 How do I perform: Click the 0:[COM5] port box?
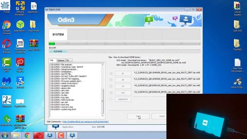(x=58, y=51)
